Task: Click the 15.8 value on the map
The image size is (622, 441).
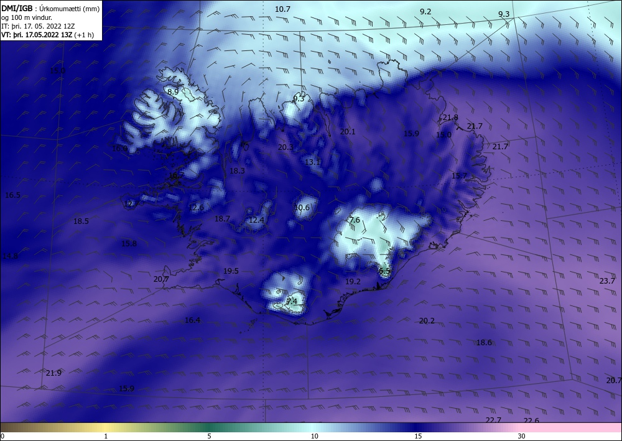Action: point(129,243)
